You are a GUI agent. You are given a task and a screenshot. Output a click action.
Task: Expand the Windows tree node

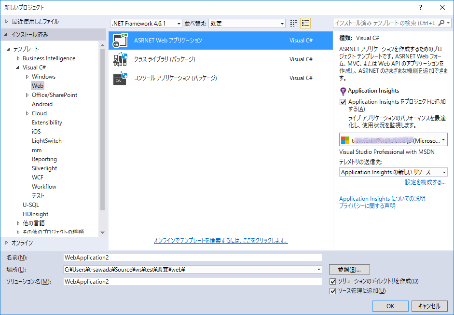pyautogui.click(x=27, y=76)
